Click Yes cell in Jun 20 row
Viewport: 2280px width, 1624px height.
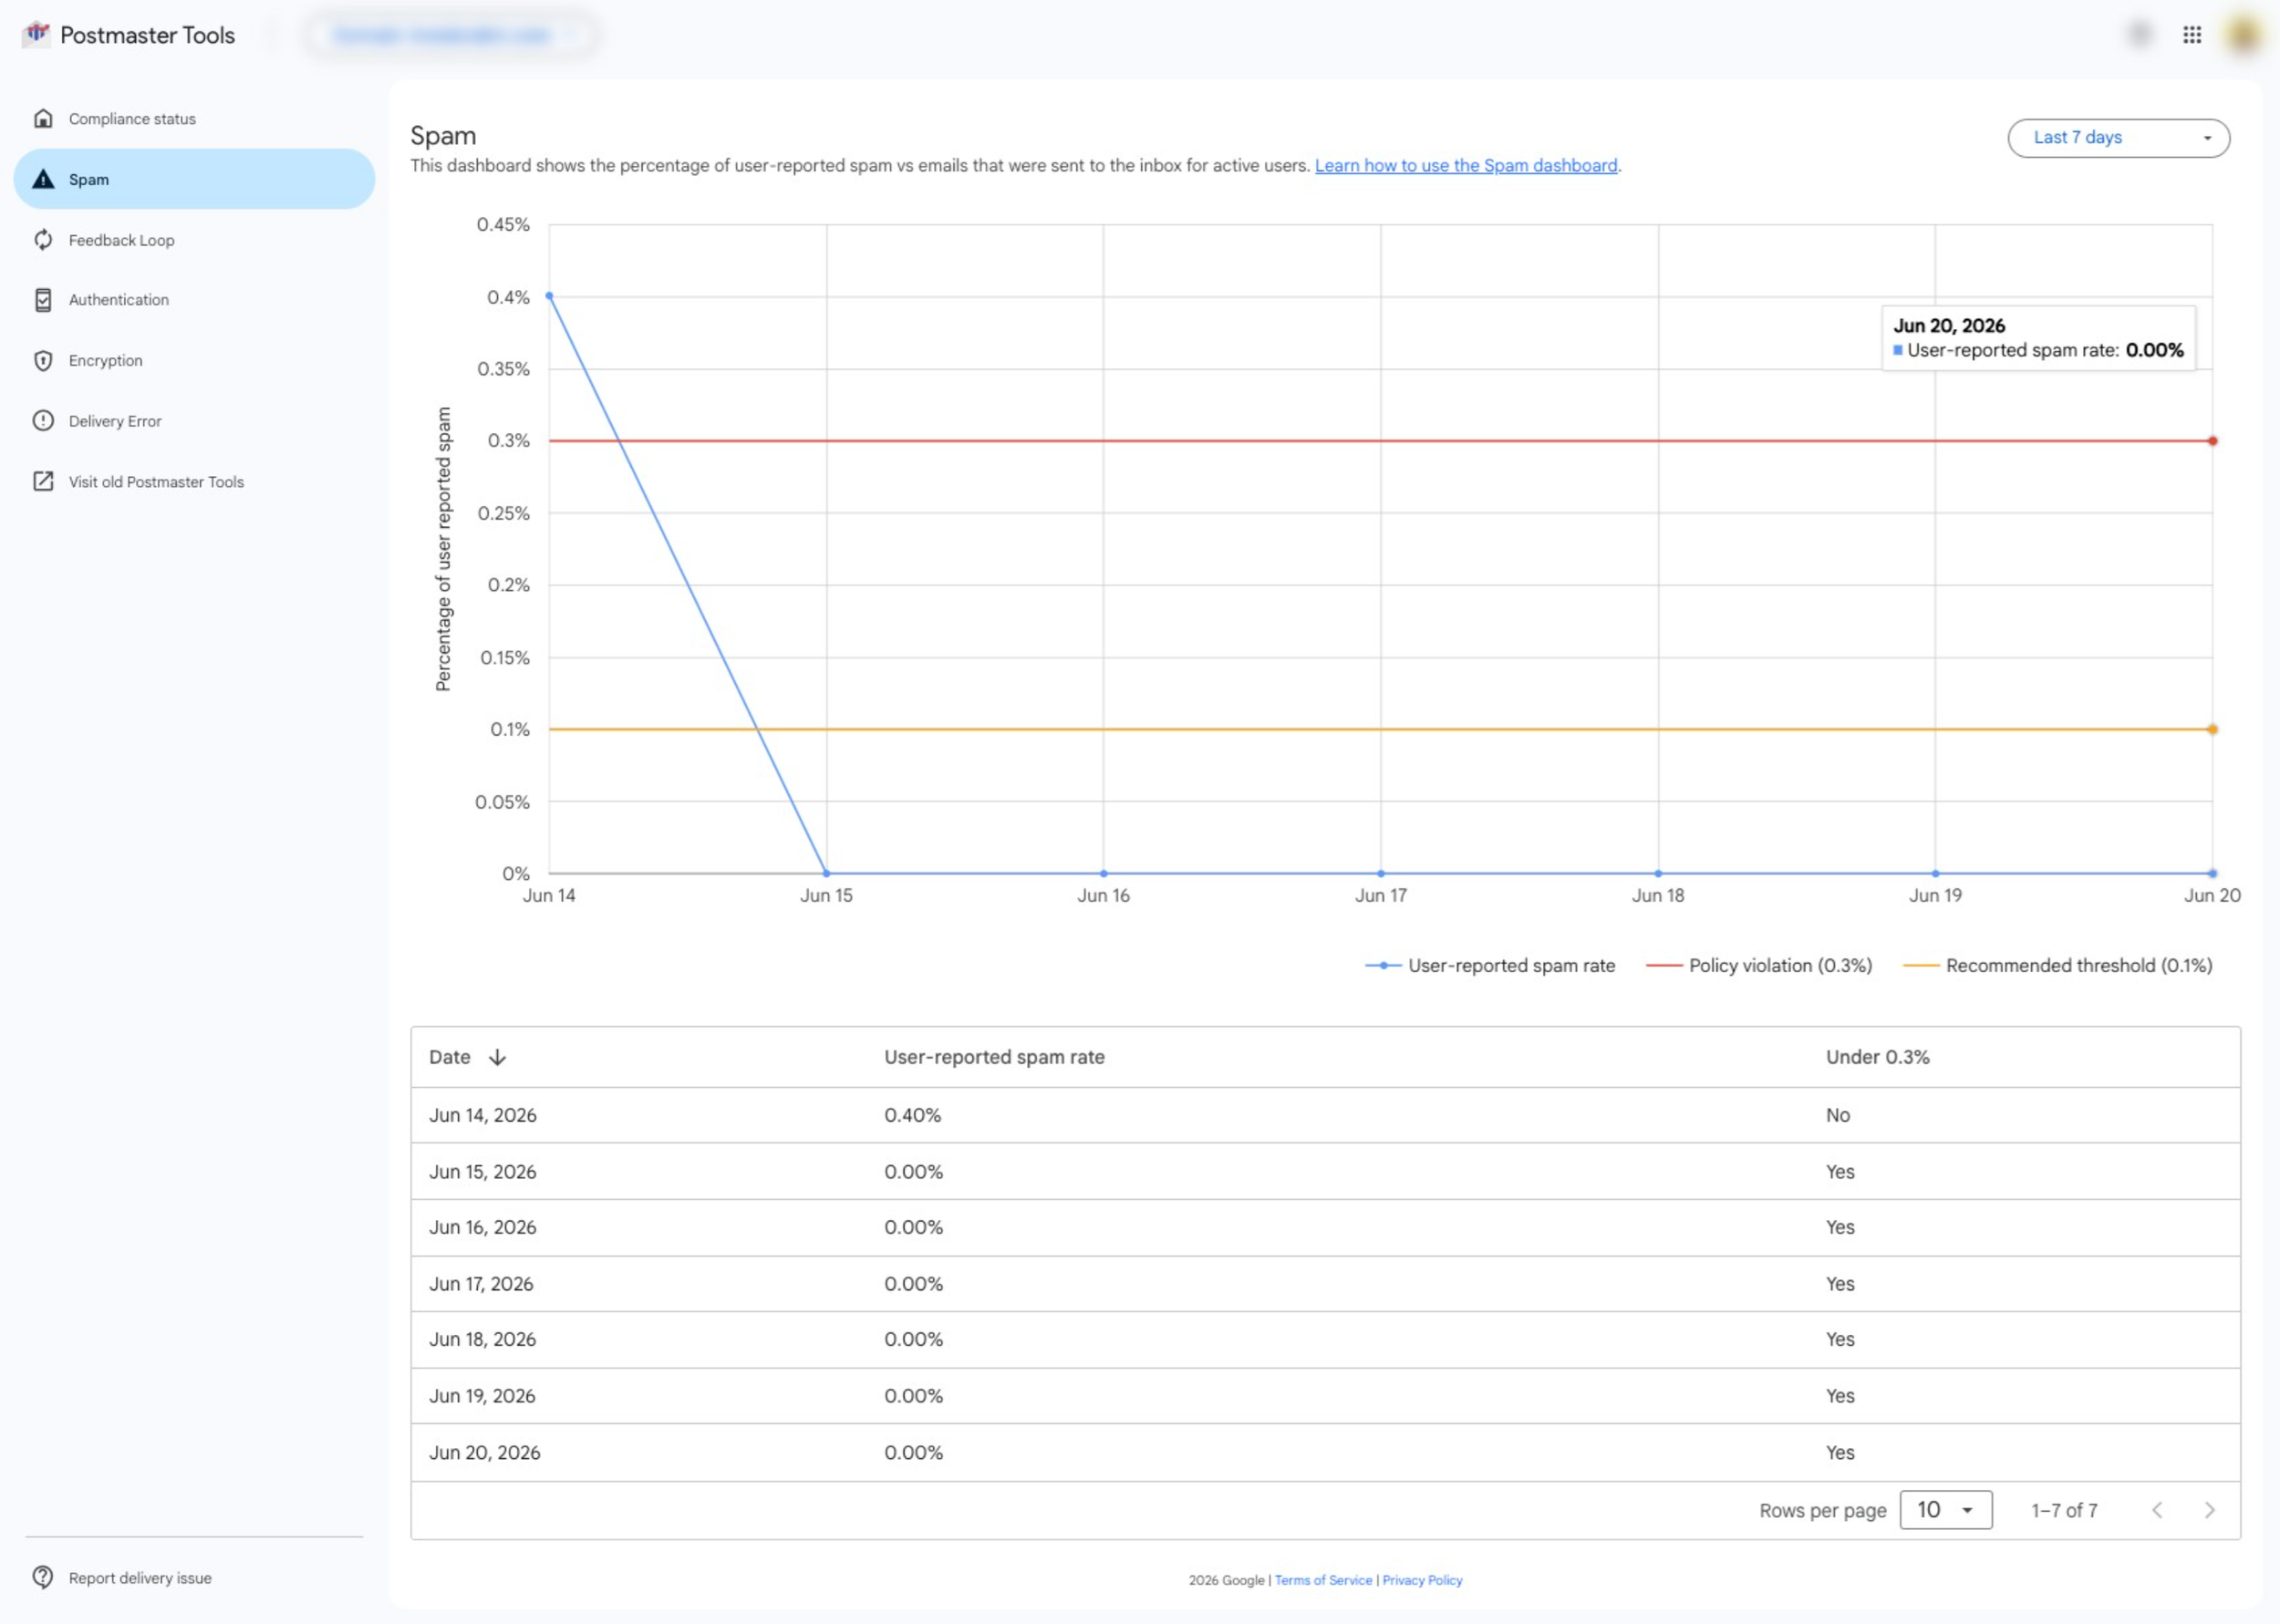pyautogui.click(x=1840, y=1452)
